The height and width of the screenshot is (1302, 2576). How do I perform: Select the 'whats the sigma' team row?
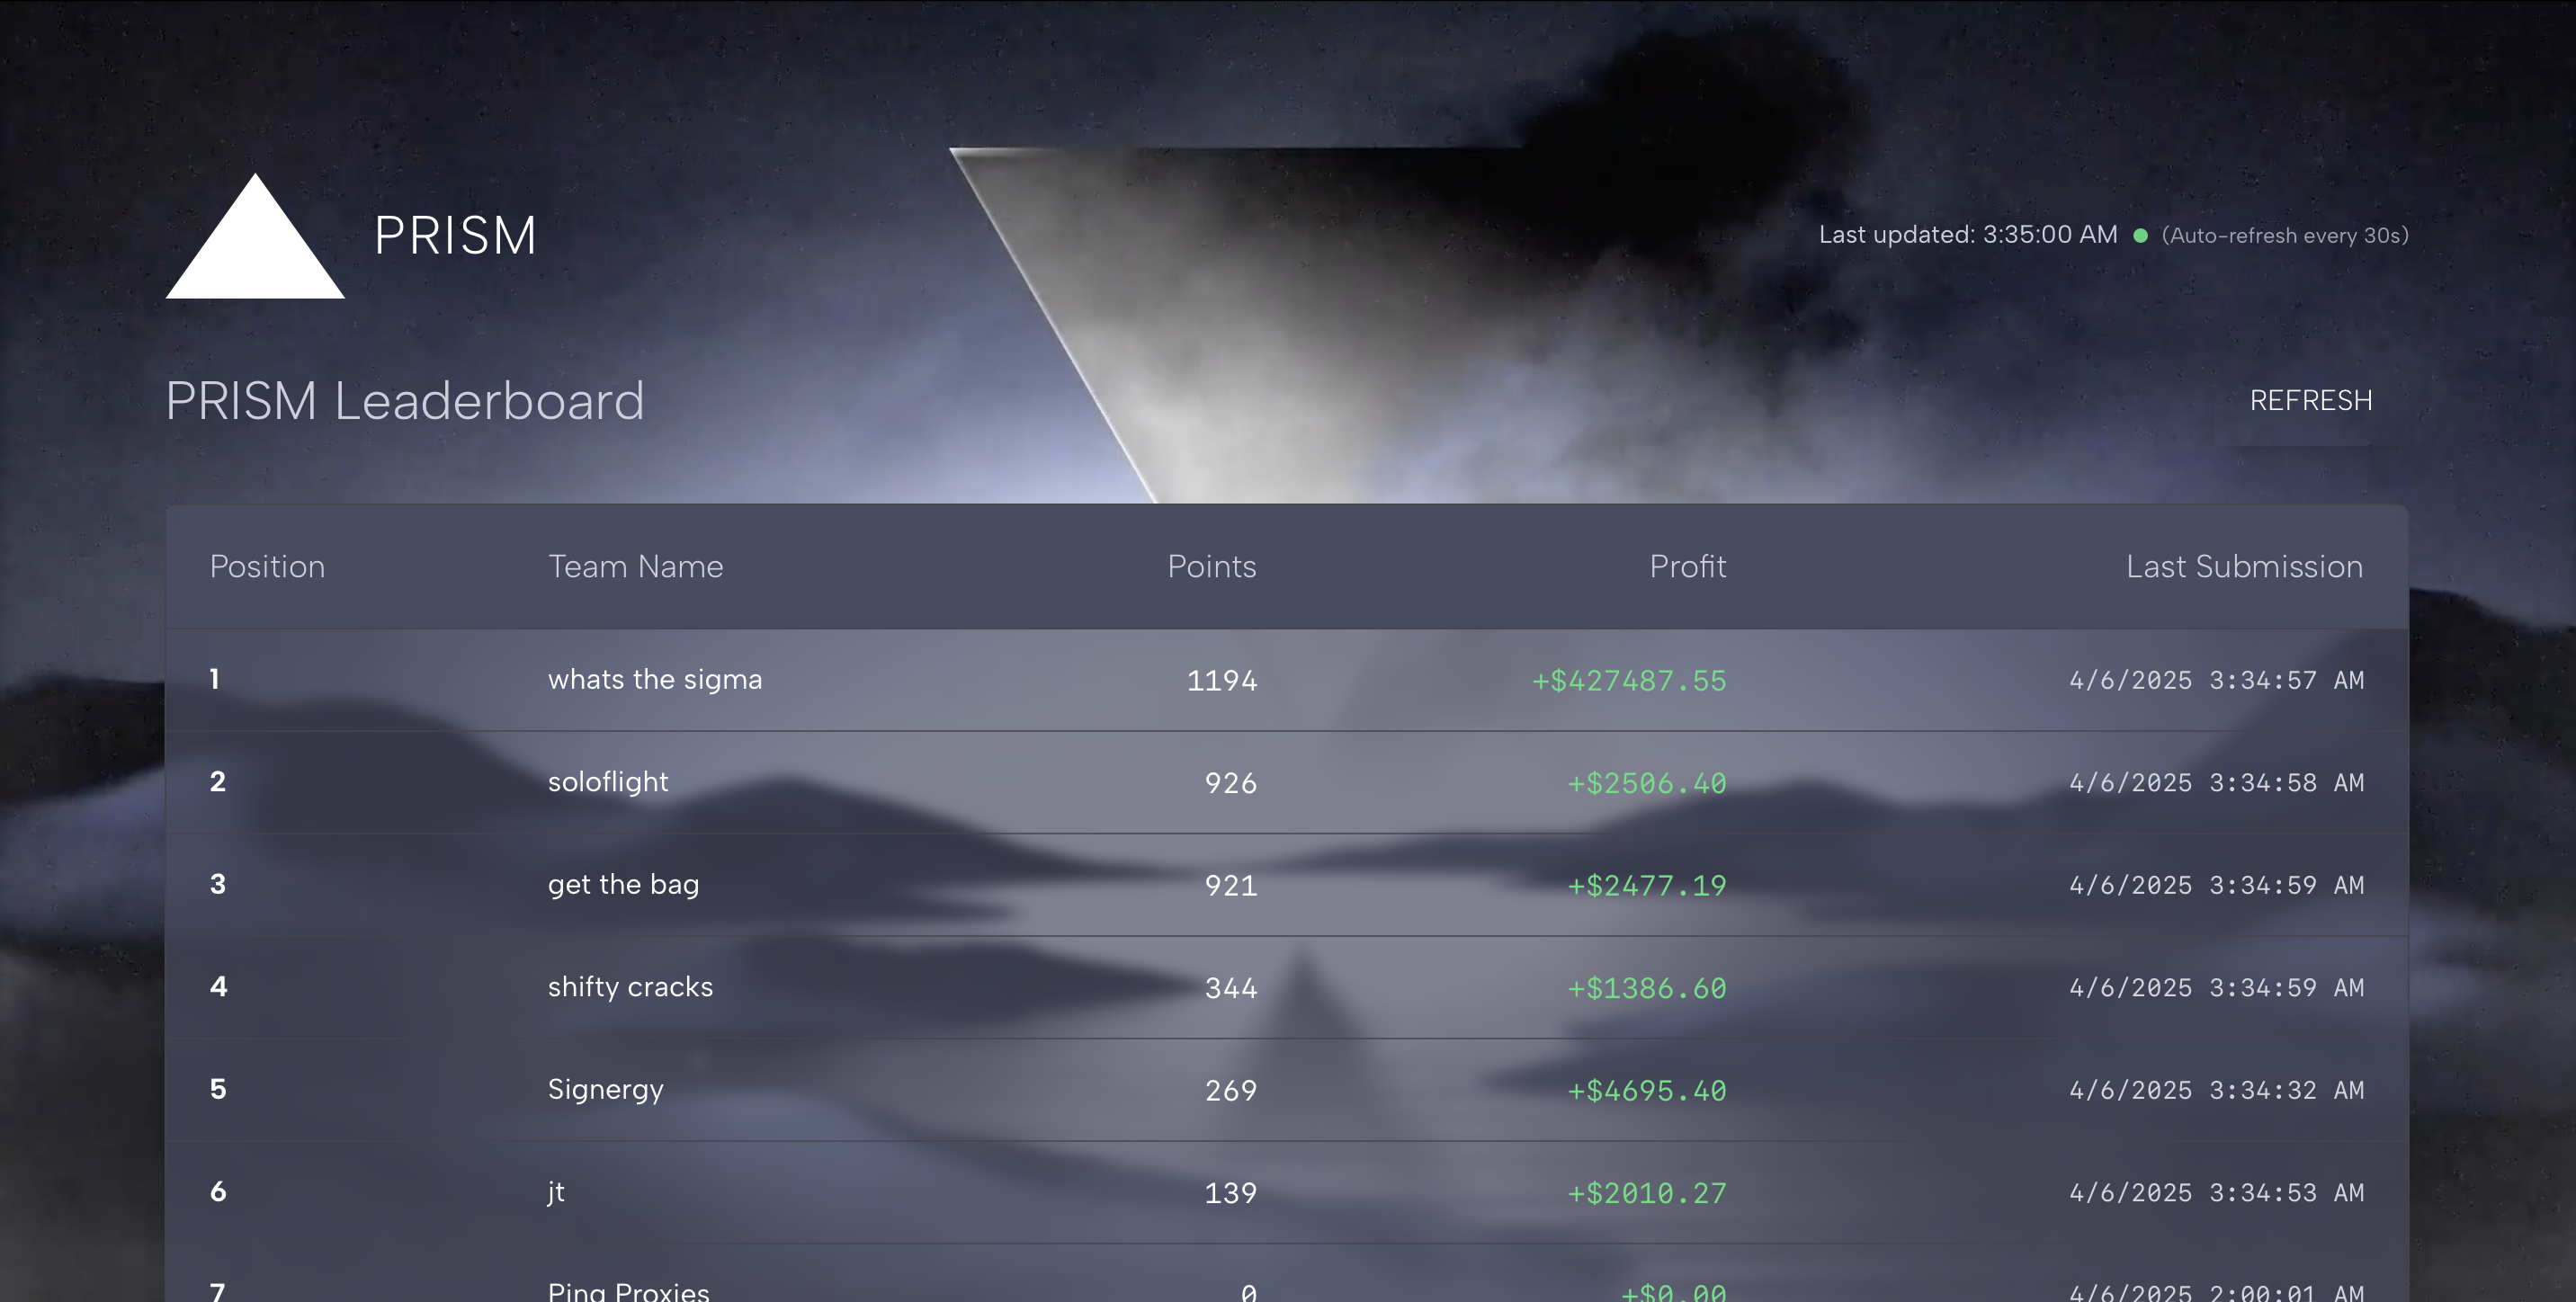[x=655, y=680]
